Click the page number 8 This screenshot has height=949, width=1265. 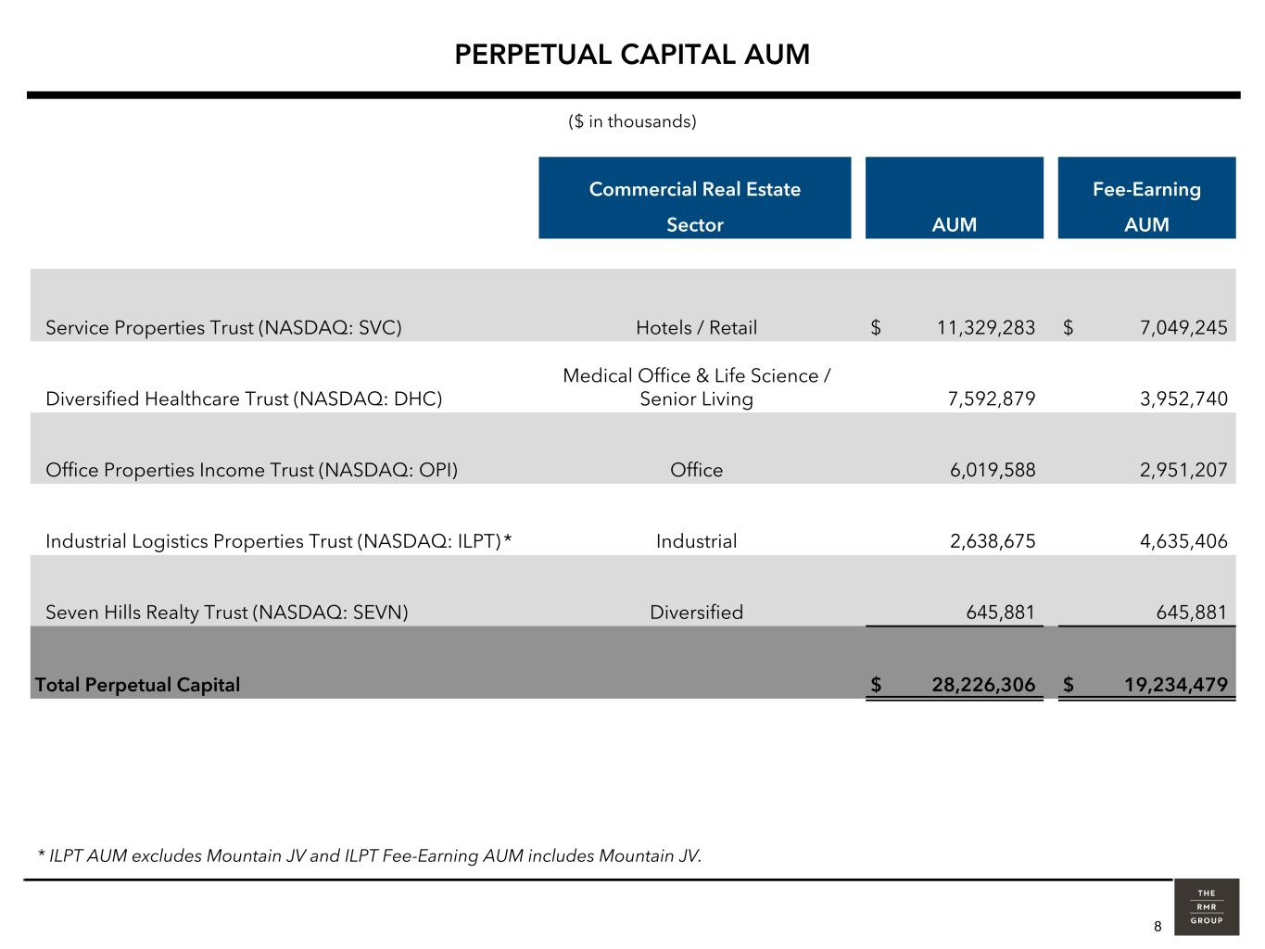[1157, 927]
